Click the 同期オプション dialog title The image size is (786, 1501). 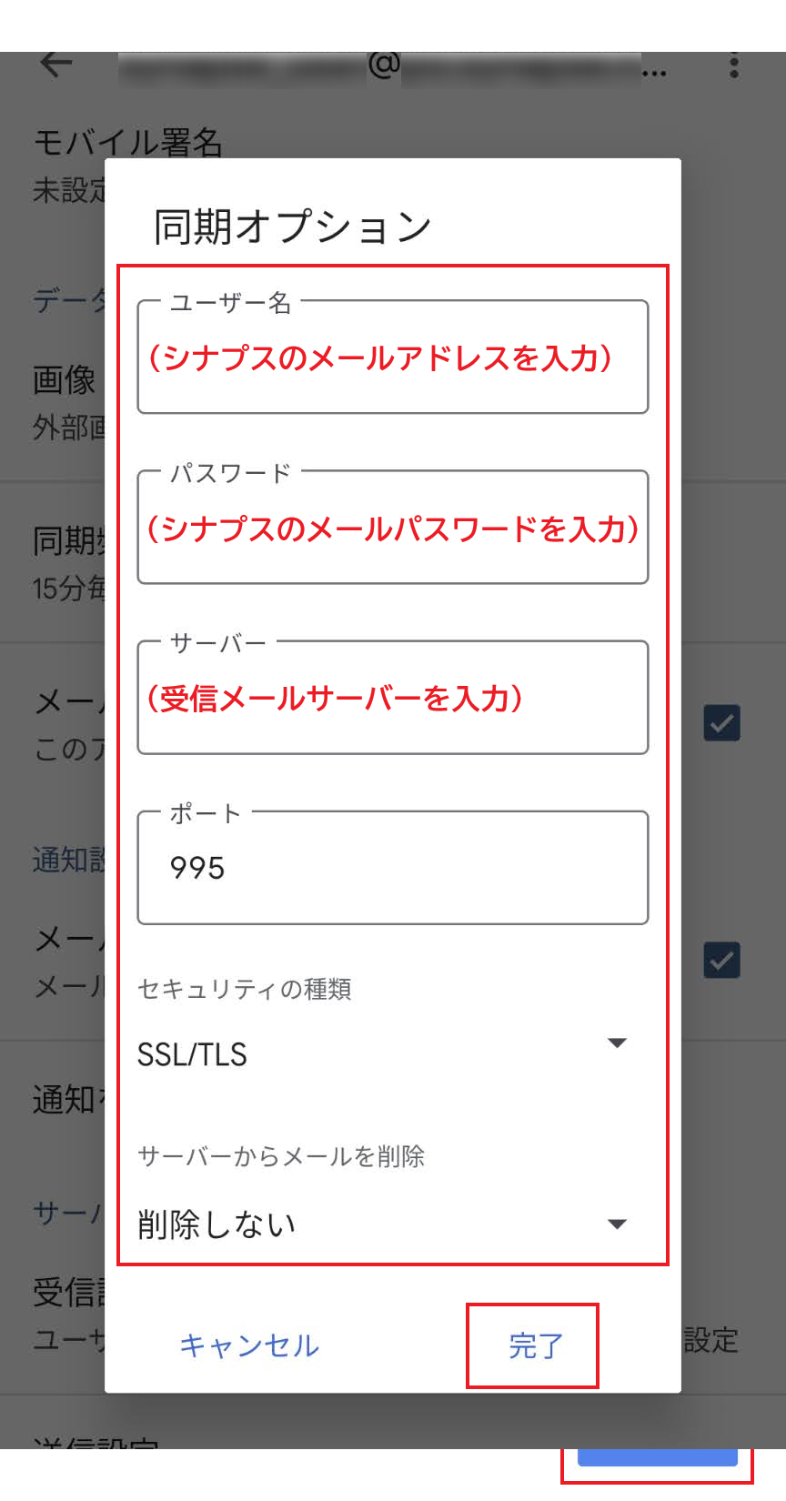293,227
